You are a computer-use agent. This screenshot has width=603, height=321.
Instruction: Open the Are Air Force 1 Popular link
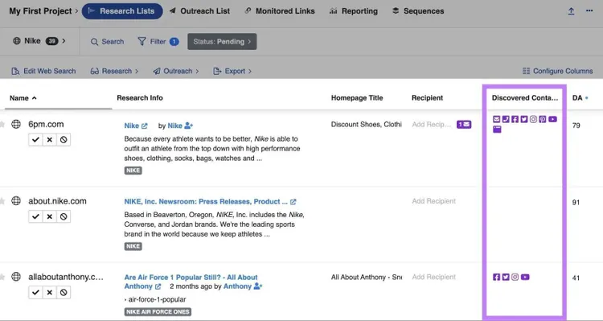tap(191, 282)
